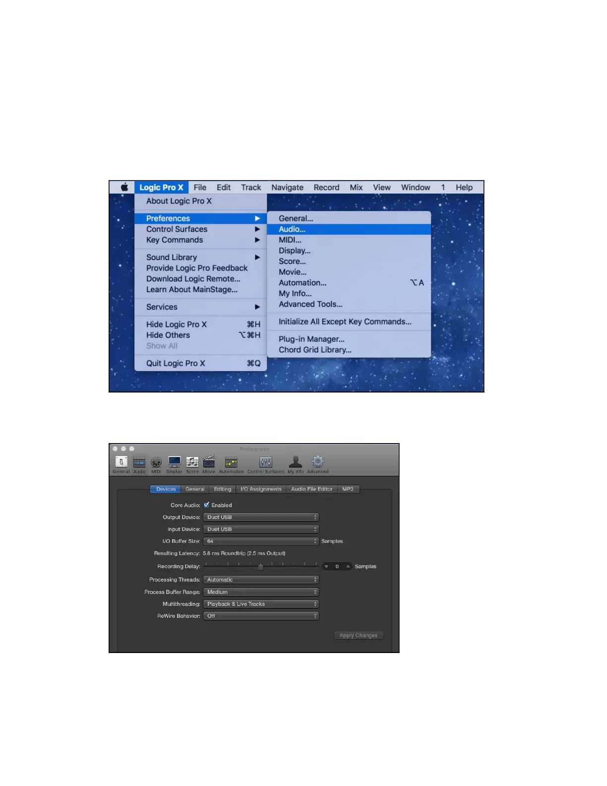
Task: Select the Devices tab
Action: [166, 489]
